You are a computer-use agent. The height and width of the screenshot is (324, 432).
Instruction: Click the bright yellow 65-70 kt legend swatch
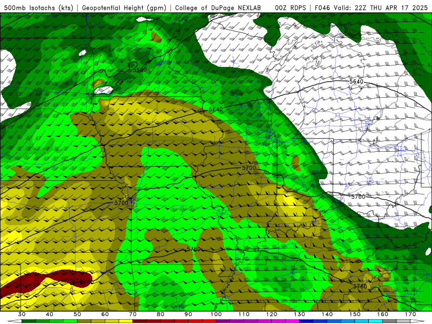[126, 321]
